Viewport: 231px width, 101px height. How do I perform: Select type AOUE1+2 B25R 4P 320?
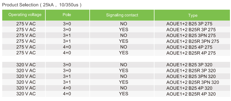(191, 94)
